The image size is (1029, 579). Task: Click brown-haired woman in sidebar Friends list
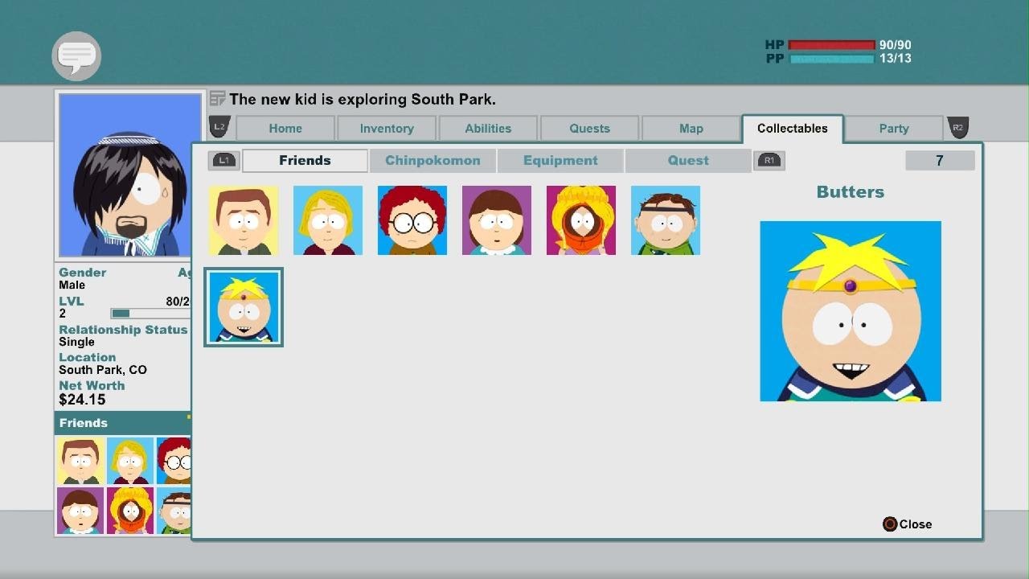(x=80, y=511)
